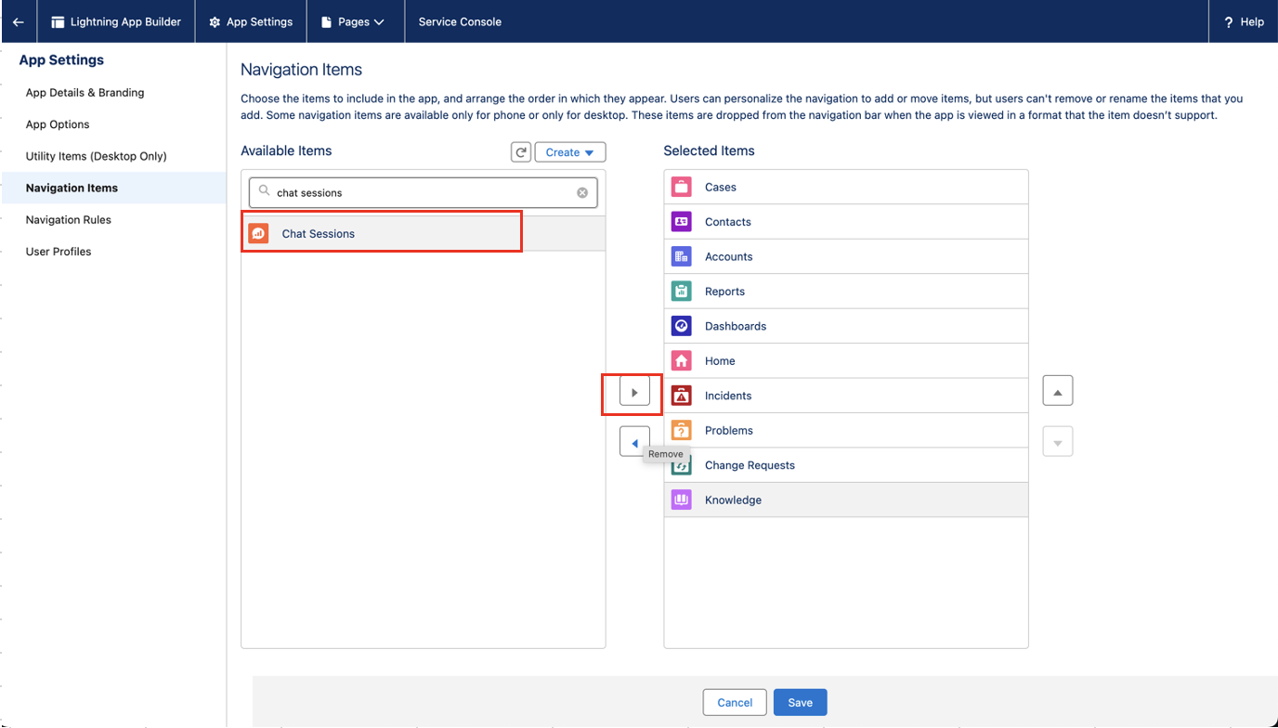Move selected item down
This screenshot has height=728, width=1278.
coord(1058,441)
